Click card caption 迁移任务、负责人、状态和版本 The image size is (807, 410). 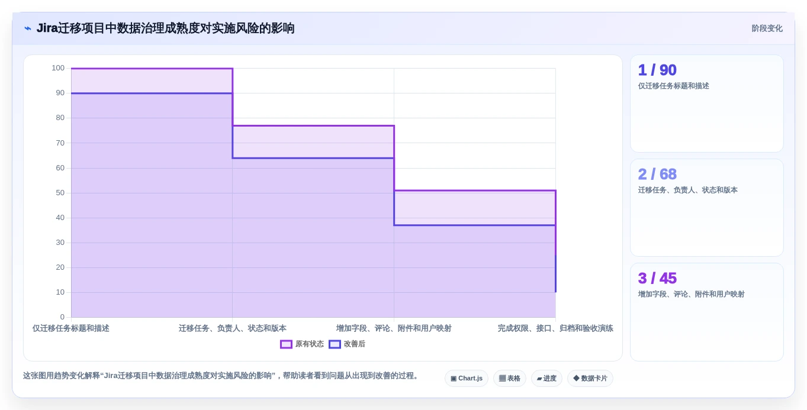(x=688, y=190)
